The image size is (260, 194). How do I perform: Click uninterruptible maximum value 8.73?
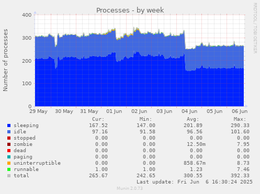coord(243,163)
